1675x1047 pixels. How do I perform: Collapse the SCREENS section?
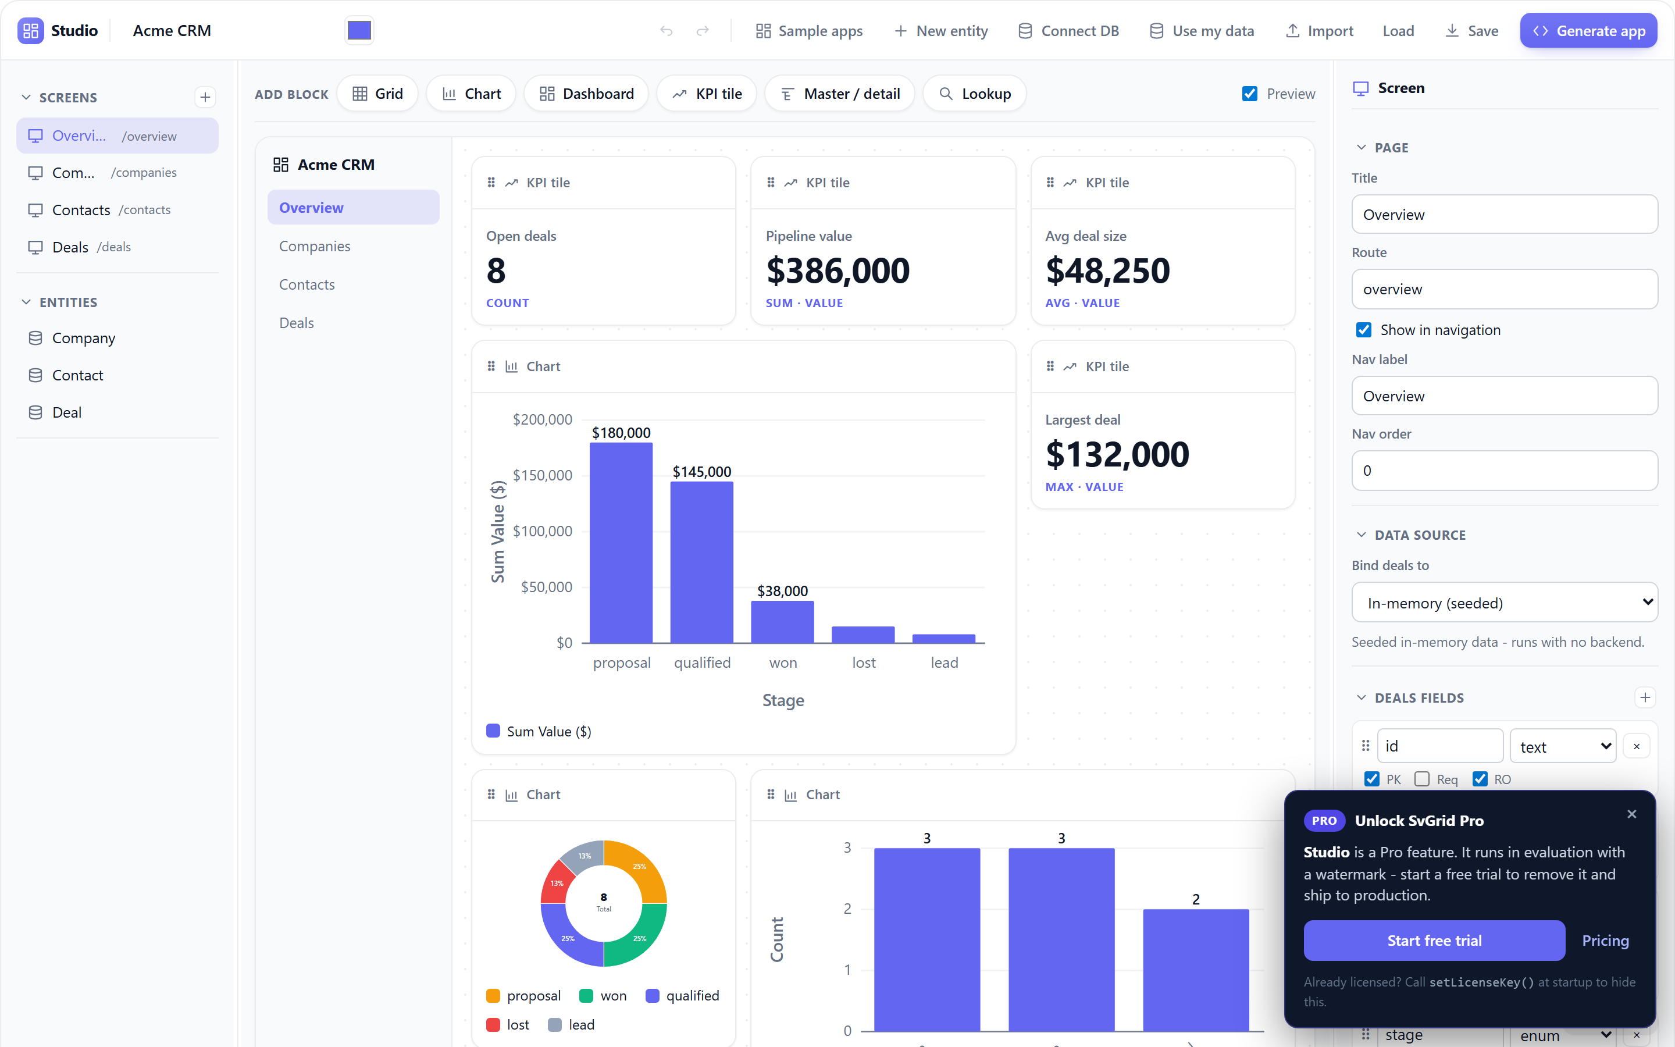(x=26, y=97)
